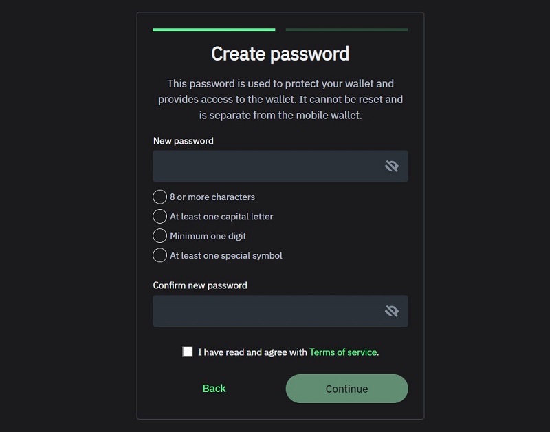
Task: Open the Terms of service link
Action: [x=343, y=352]
